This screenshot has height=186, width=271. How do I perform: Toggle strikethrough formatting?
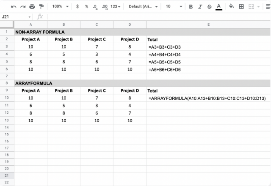pyautogui.click(x=209, y=7)
